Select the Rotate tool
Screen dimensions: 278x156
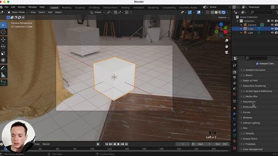pos(3,46)
